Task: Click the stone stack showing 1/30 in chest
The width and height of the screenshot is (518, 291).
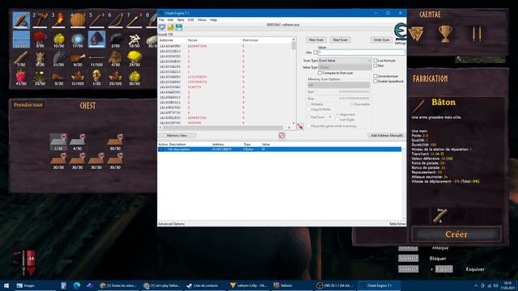Action: 58,142
